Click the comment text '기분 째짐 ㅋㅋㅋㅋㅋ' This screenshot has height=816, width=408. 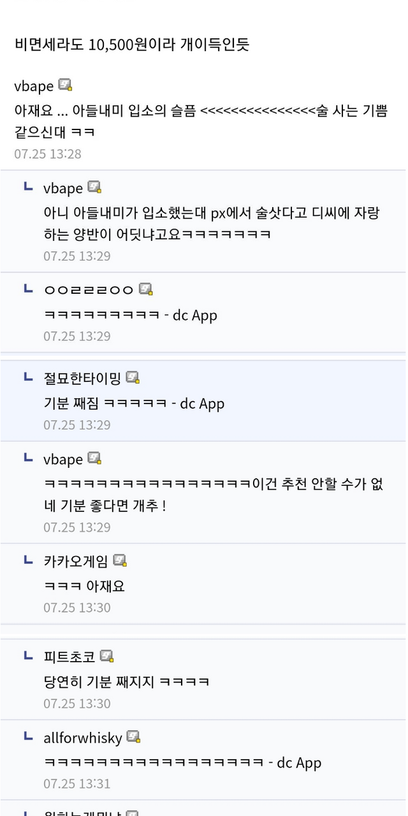pos(134,404)
